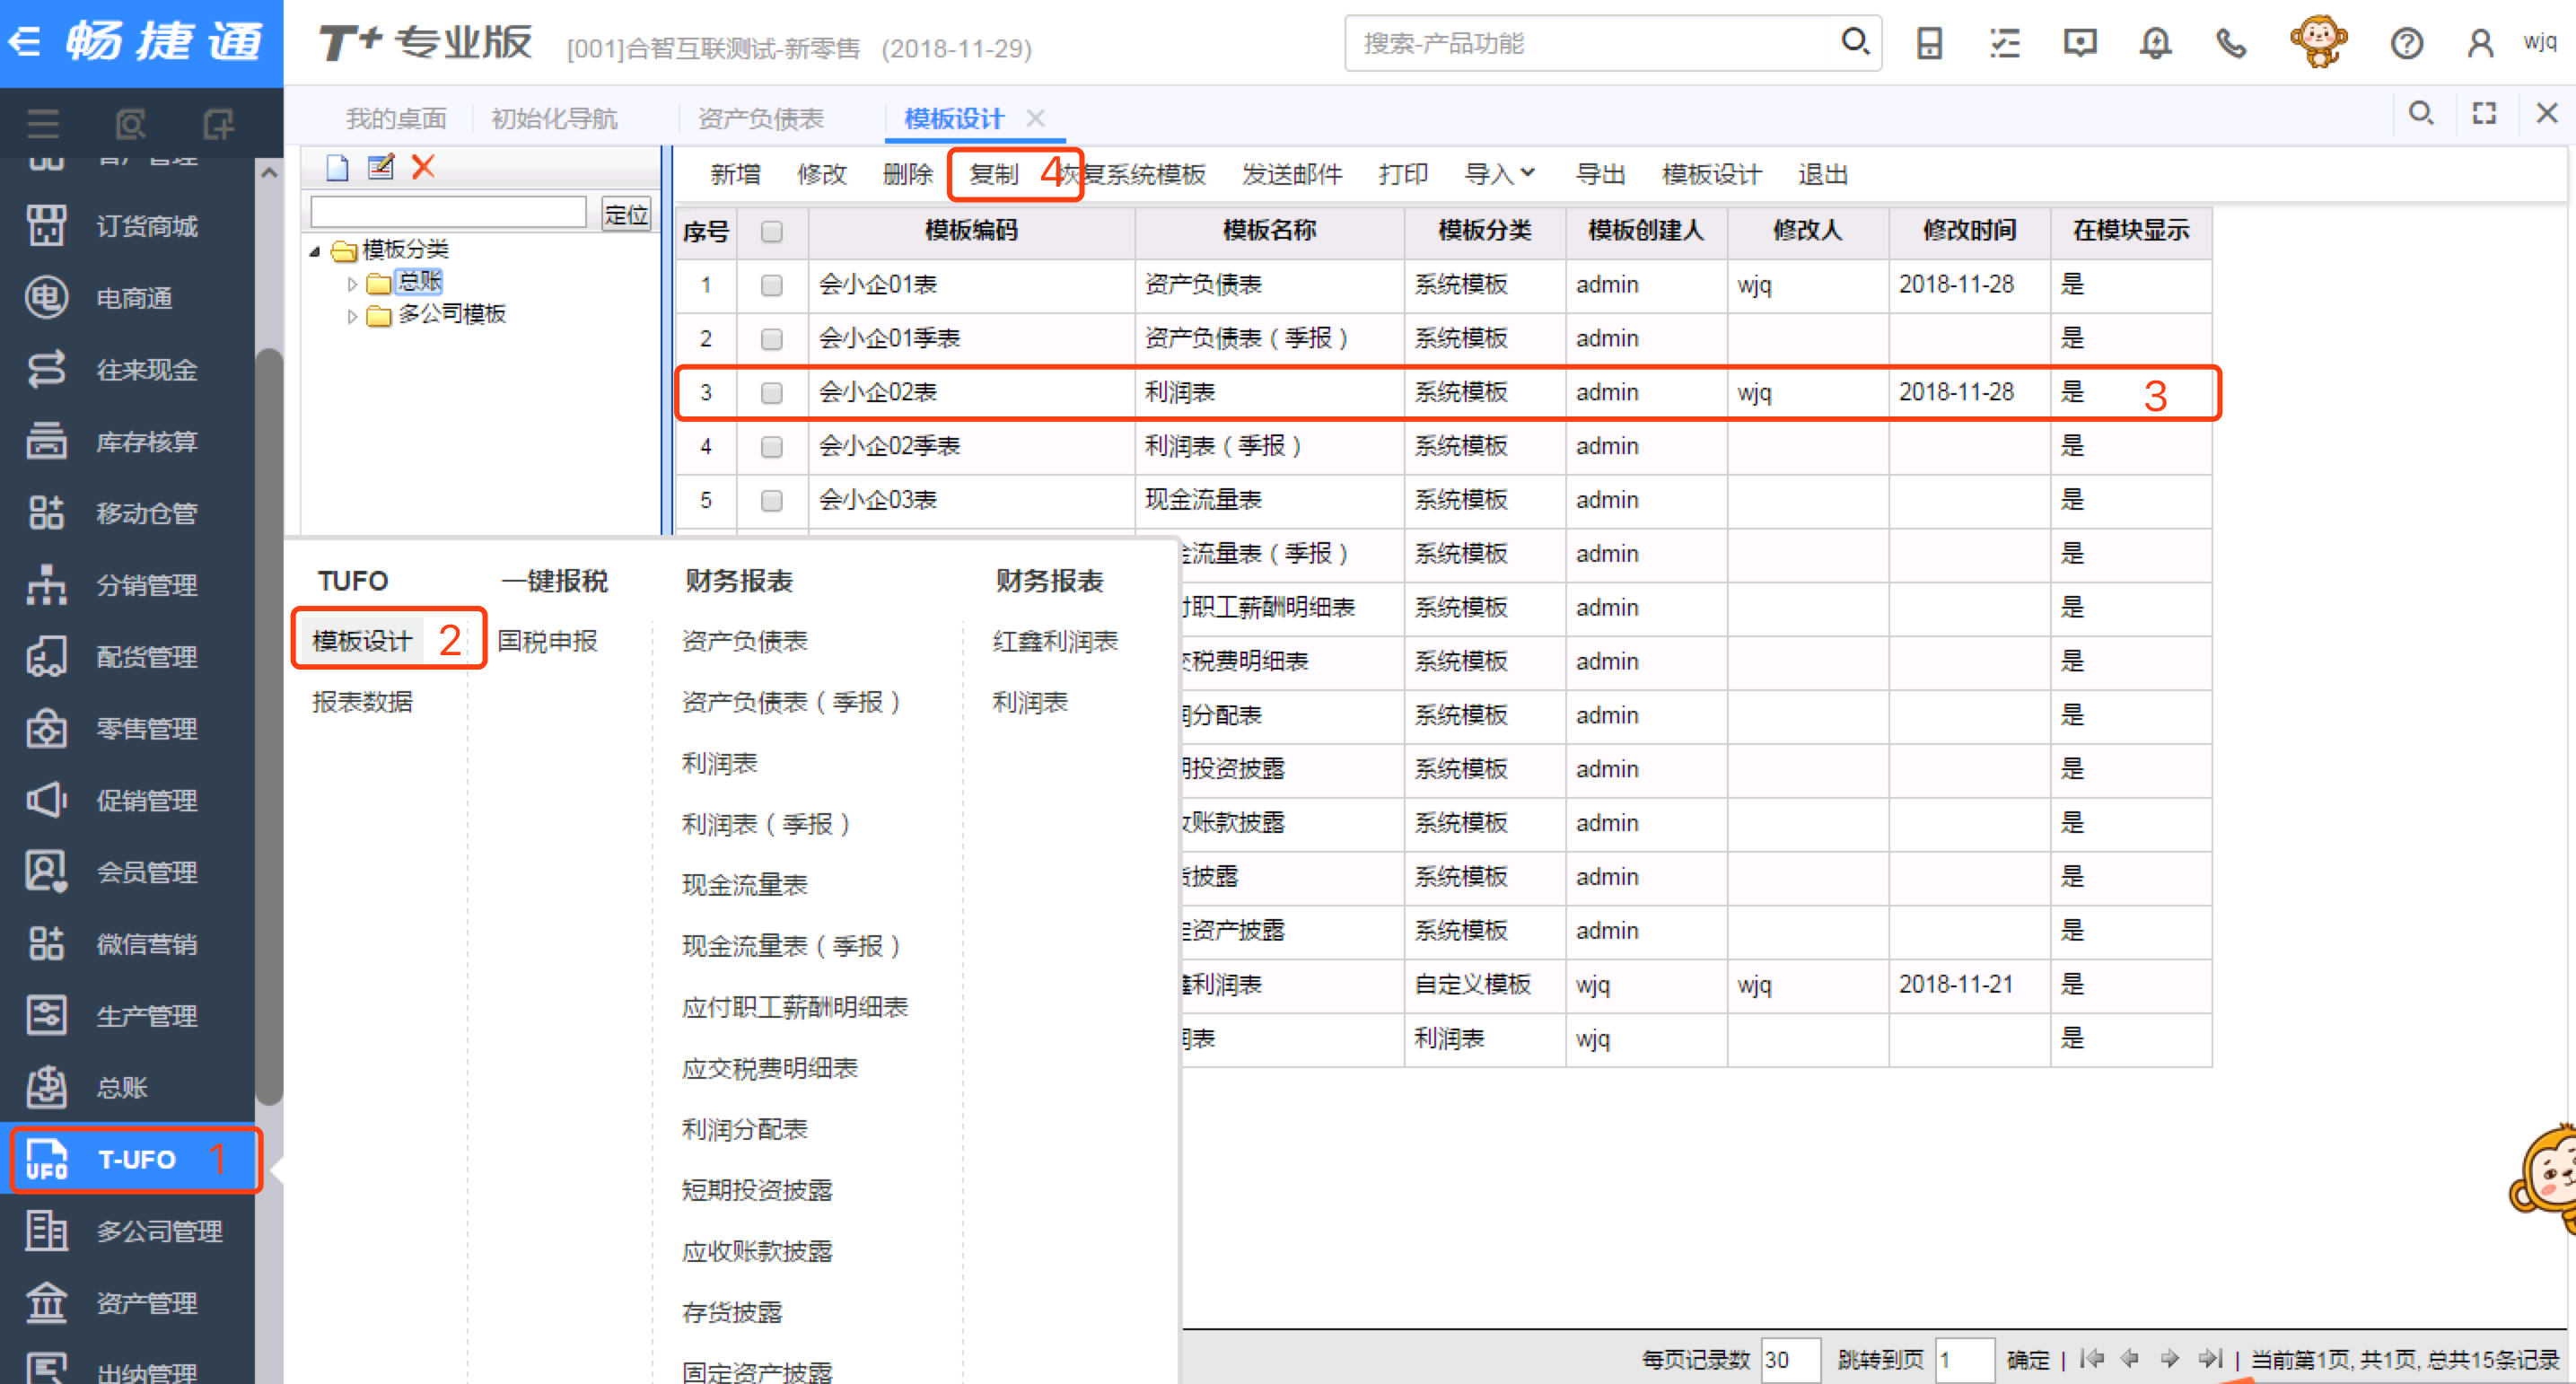Image resolution: width=2576 pixels, height=1384 pixels.
Task: Click 新增 toolbar button
Action: (735, 174)
